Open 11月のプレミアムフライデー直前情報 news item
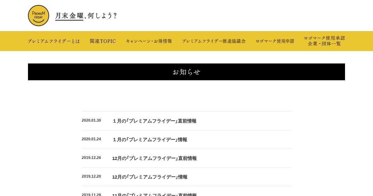 154,194
